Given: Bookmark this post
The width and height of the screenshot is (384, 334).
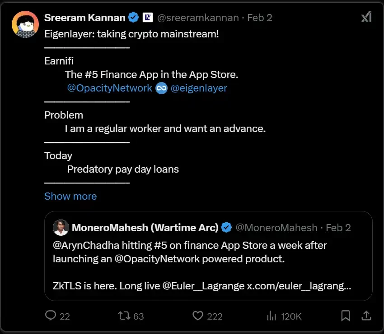Looking at the screenshot, I should [x=346, y=316].
